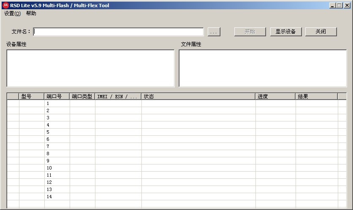Image resolution: width=353 pixels, height=210 pixels.
Task: Select port number 13 row
Action: tap(177, 189)
